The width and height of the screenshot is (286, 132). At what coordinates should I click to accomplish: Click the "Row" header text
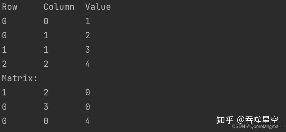10,7
